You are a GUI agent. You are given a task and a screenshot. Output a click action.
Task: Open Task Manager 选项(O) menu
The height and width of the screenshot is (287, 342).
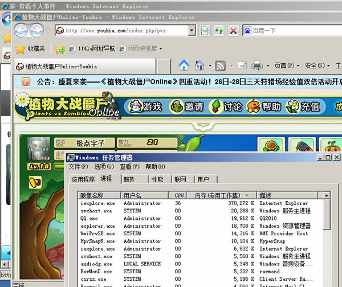pyautogui.click(x=104, y=167)
